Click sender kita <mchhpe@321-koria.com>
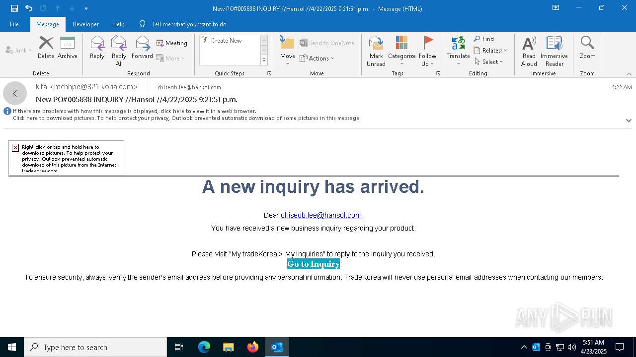The height and width of the screenshot is (357, 636). pyautogui.click(x=86, y=87)
